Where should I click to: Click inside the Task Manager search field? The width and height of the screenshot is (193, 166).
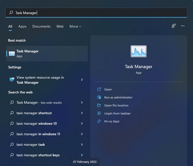(96, 13)
